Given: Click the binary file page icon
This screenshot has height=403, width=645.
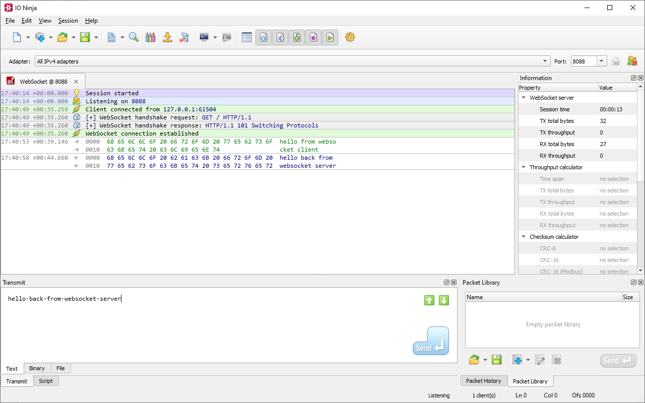Looking at the screenshot, I should (x=111, y=37).
